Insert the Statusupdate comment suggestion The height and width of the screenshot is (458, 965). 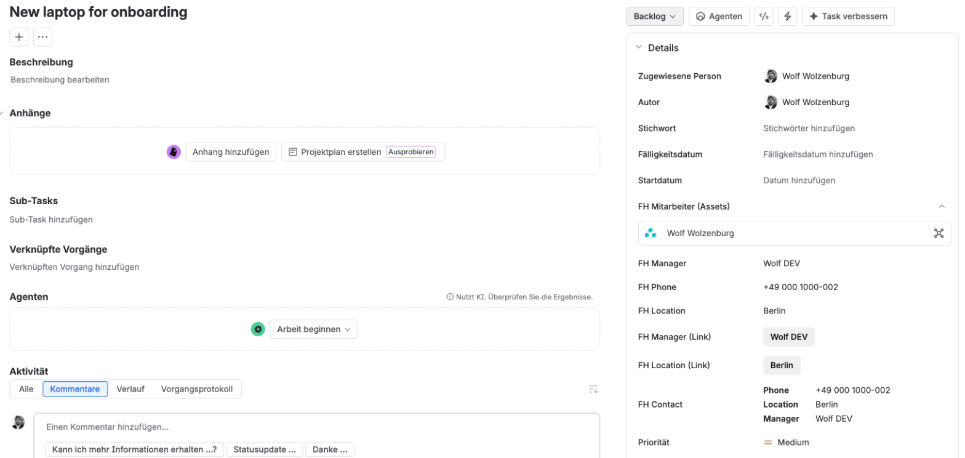[265, 449]
